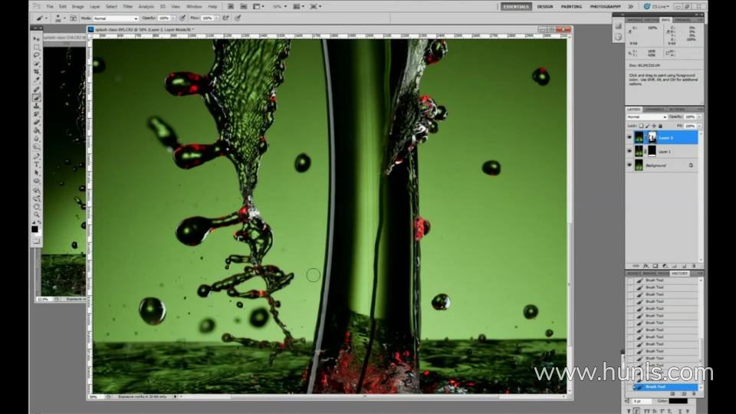This screenshot has width=736, height=414.
Task: Switch to Essentials workspace
Action: (x=516, y=7)
